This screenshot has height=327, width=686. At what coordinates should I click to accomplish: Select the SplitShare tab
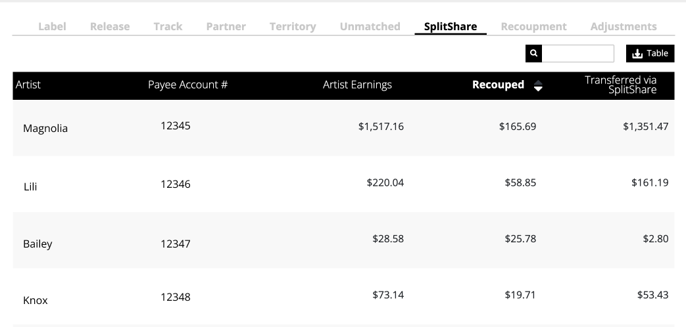point(451,27)
